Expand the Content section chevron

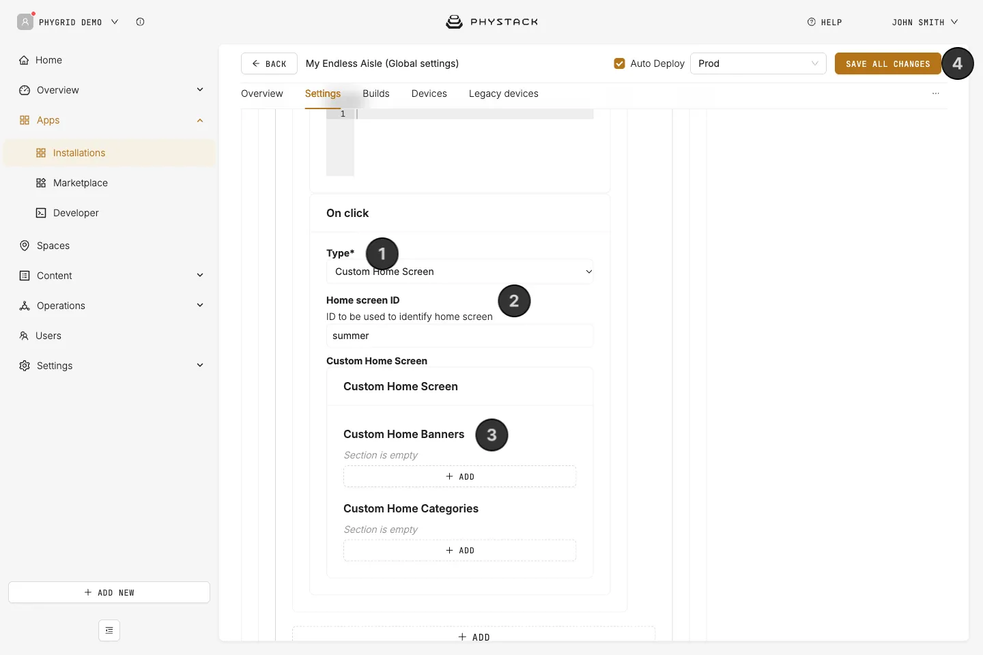point(200,276)
